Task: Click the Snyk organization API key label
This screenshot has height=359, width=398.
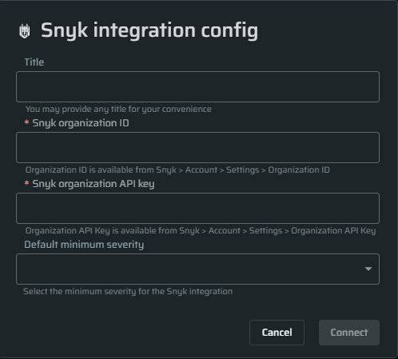Action: coord(94,184)
